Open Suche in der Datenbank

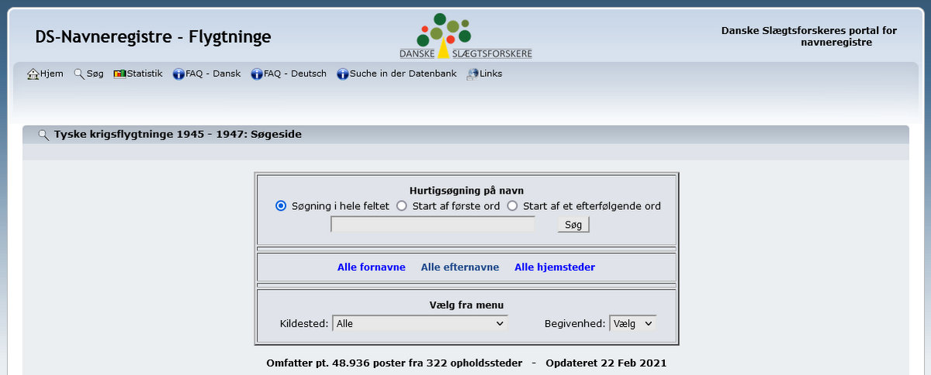403,74
